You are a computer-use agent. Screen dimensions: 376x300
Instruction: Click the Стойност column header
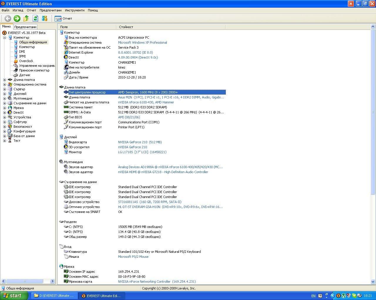[171, 27]
